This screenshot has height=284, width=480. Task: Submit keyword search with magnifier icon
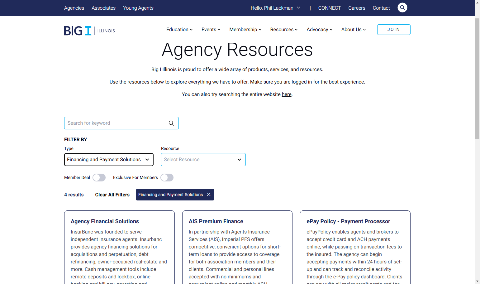[x=171, y=123]
